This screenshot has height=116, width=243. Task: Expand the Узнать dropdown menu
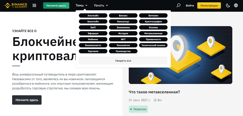(x=101, y=5)
